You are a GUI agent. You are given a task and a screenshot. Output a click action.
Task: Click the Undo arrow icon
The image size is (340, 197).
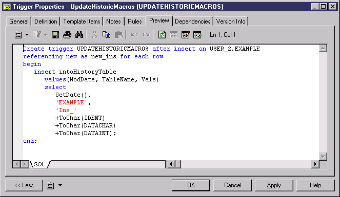pyautogui.click(x=134, y=35)
